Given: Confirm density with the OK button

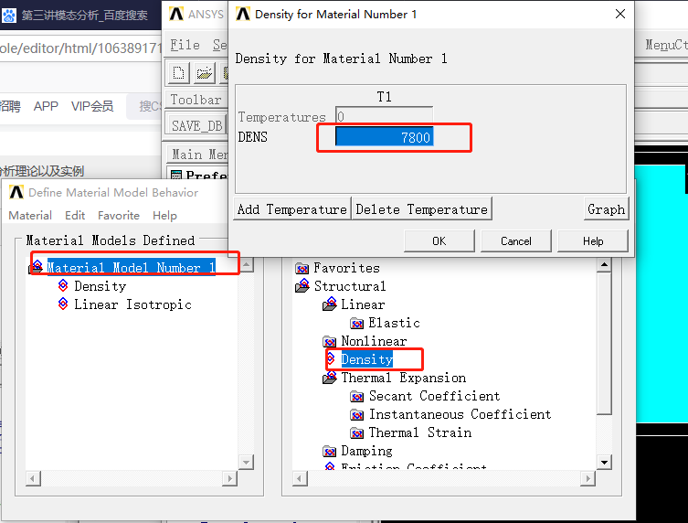Looking at the screenshot, I should pyautogui.click(x=439, y=241).
